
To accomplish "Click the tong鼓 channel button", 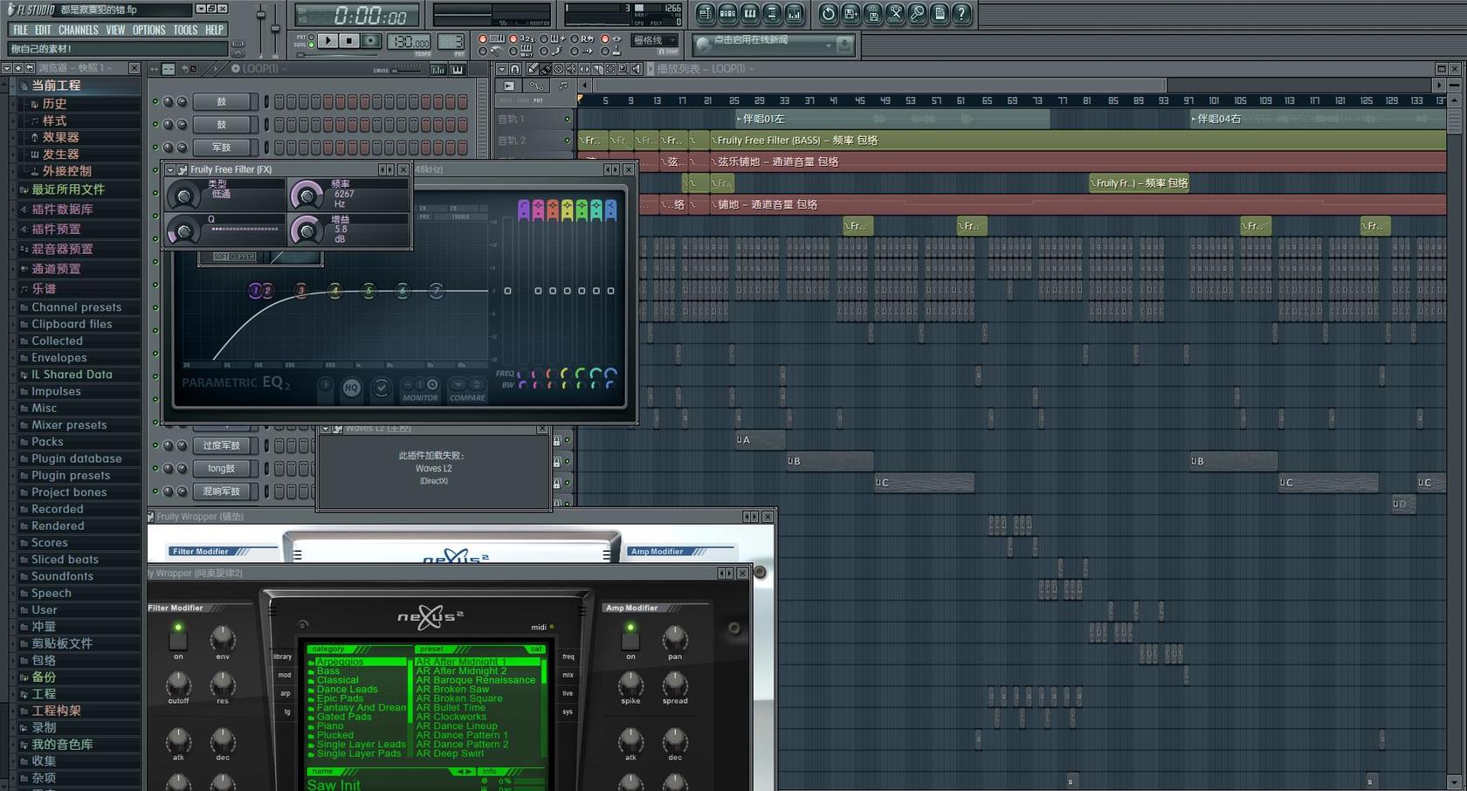I will tap(222, 468).
